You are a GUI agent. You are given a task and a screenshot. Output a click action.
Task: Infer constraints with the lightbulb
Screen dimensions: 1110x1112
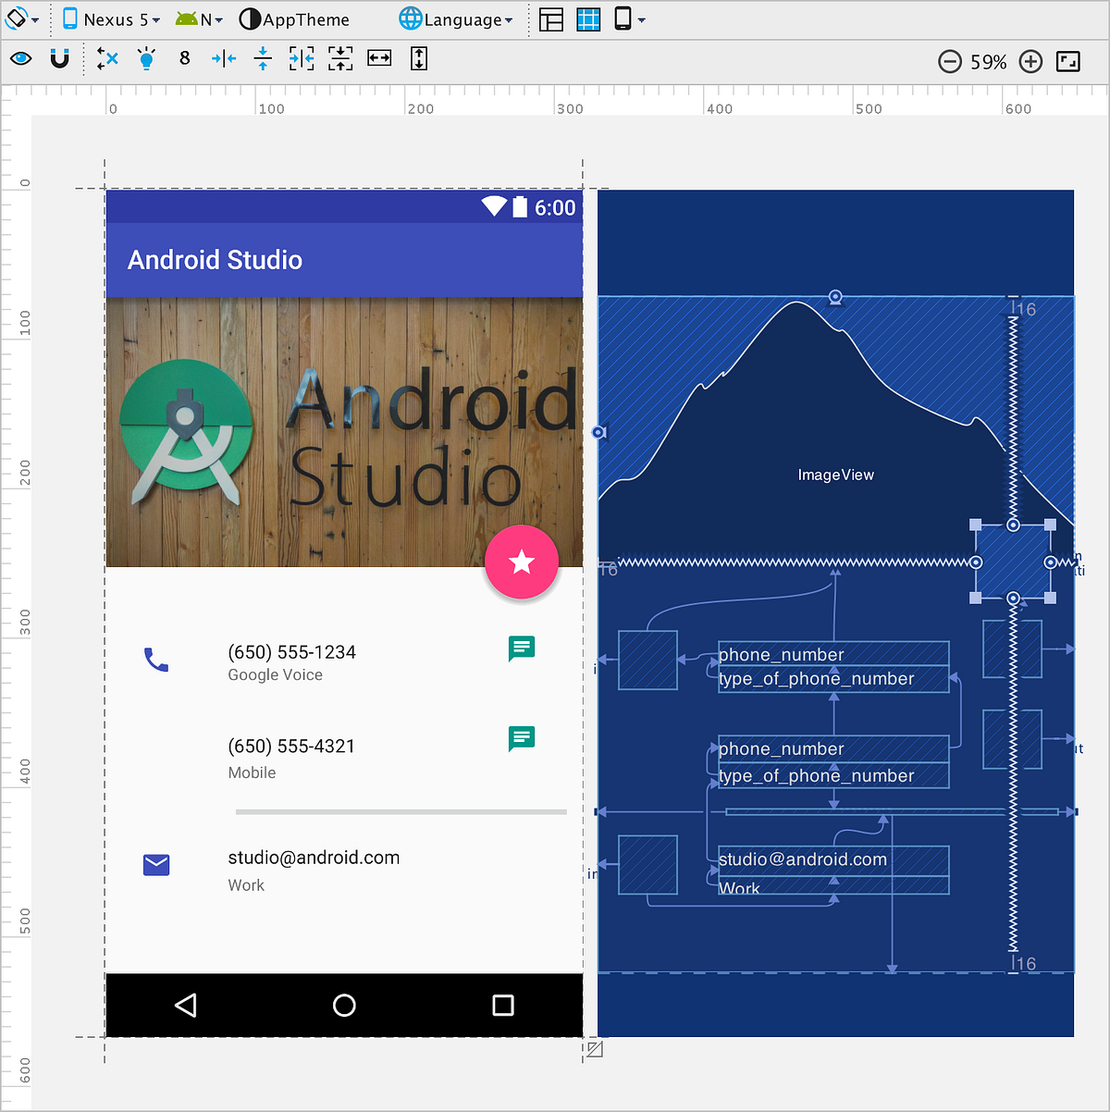point(146,58)
